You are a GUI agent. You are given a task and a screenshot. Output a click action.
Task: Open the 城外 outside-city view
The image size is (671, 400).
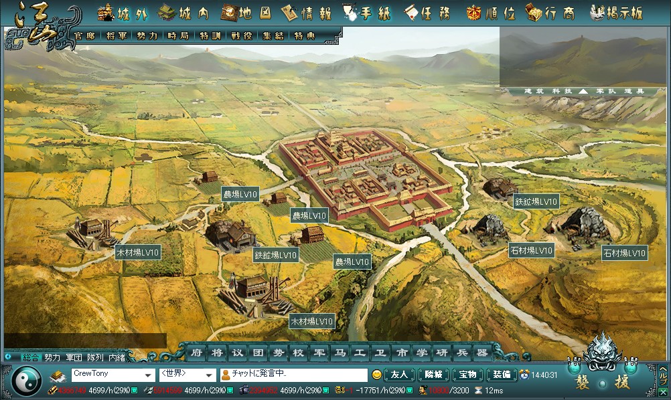(x=123, y=13)
